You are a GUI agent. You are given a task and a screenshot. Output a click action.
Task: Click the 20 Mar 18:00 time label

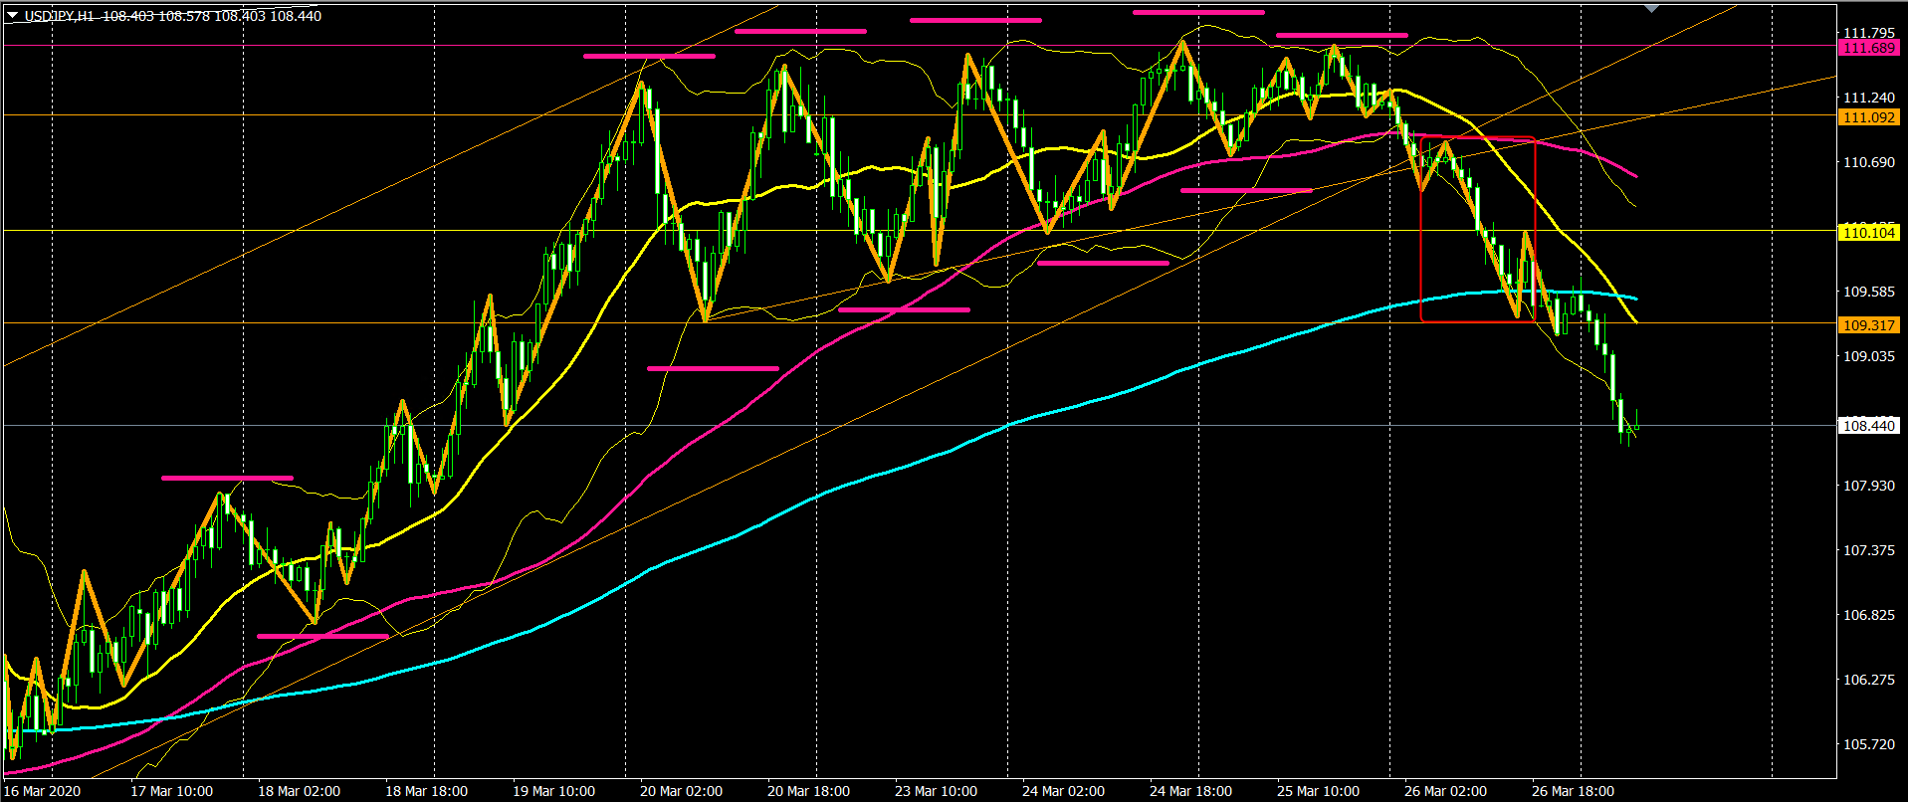click(809, 791)
